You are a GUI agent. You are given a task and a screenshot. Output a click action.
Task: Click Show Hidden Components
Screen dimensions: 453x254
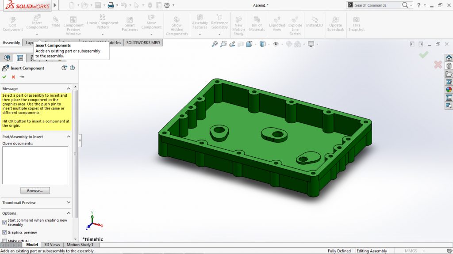click(x=177, y=26)
